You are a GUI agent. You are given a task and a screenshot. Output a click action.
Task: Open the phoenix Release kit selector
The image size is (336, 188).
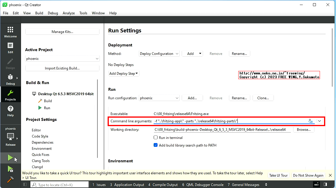tap(10, 137)
